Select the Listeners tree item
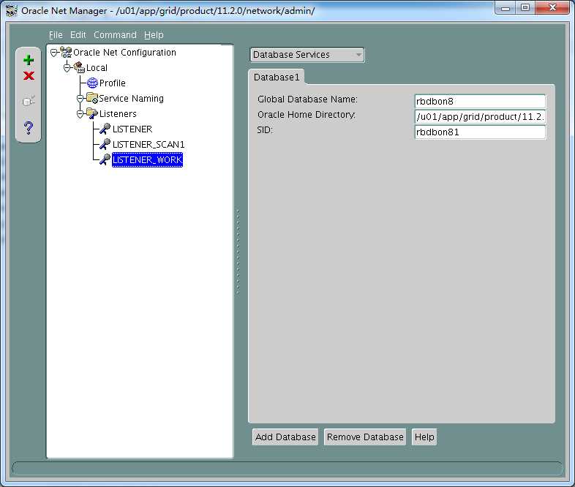The image size is (575, 487). 118,114
